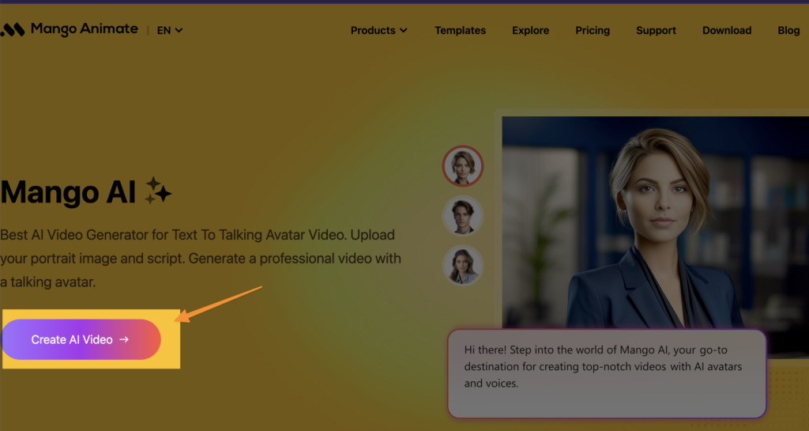Visit the Blog from the navigation bar
Screen dimensions: 809x431
tap(788, 31)
